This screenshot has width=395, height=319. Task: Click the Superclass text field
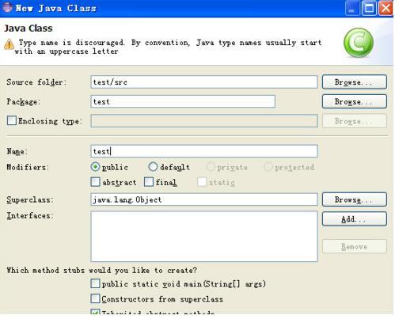point(204,199)
